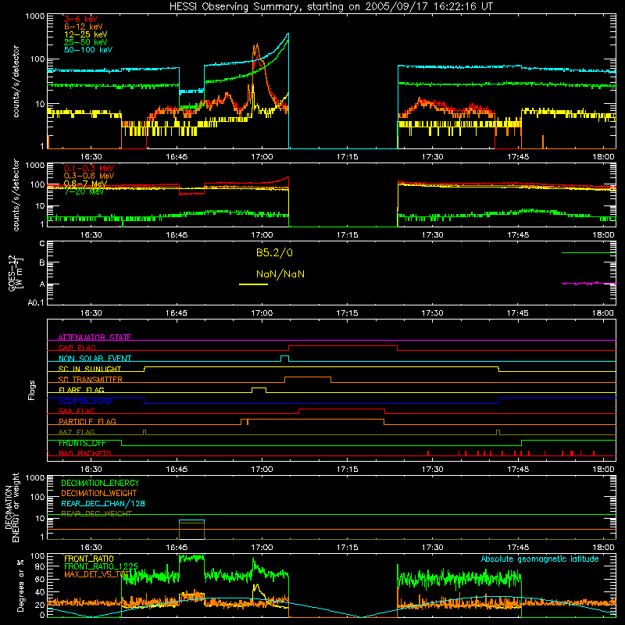Select the 12-25 keV legend entry

click(85, 34)
